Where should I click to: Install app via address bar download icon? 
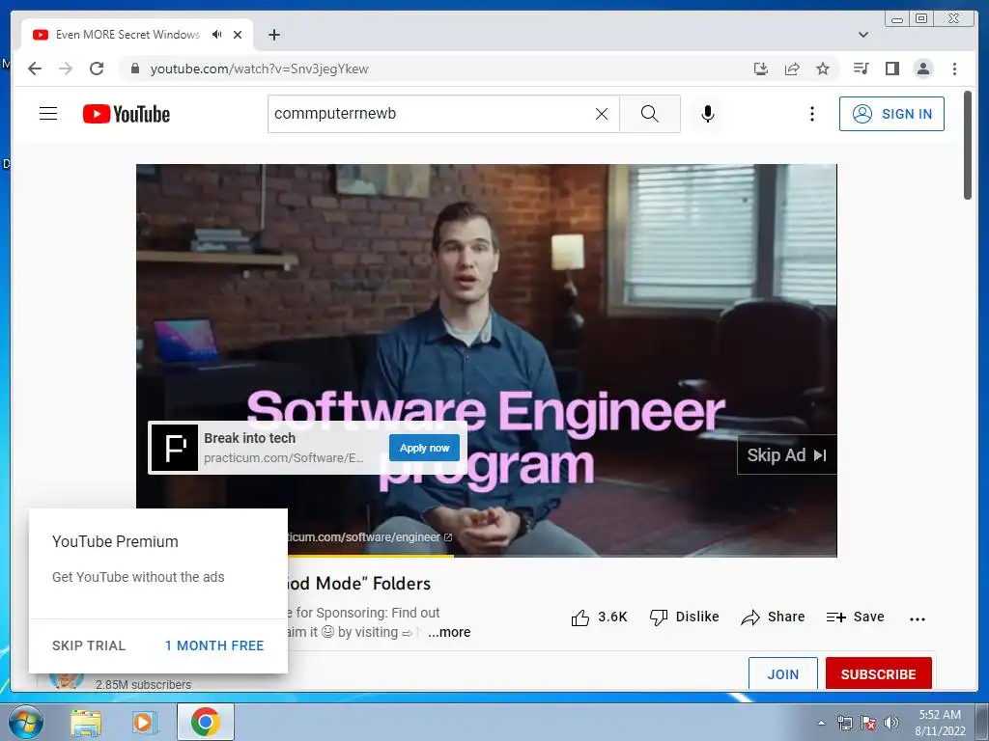click(761, 69)
